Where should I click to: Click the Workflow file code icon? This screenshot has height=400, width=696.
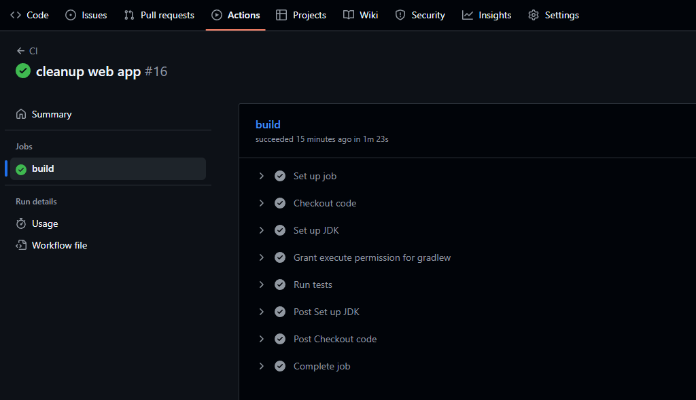point(21,245)
